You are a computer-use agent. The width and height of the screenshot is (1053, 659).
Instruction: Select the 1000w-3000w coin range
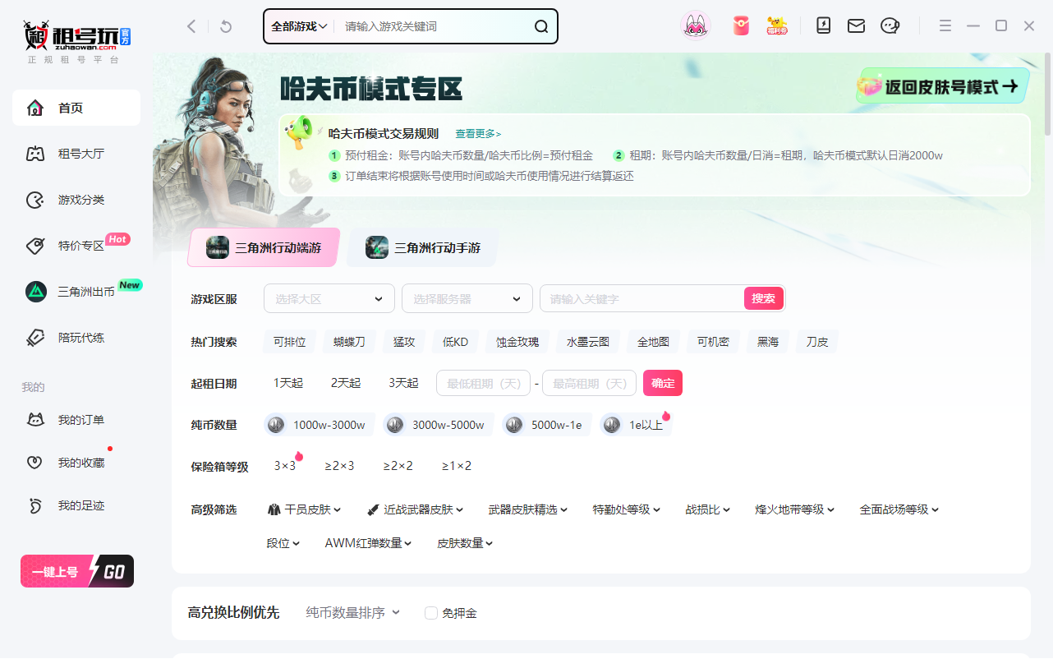[320, 425]
